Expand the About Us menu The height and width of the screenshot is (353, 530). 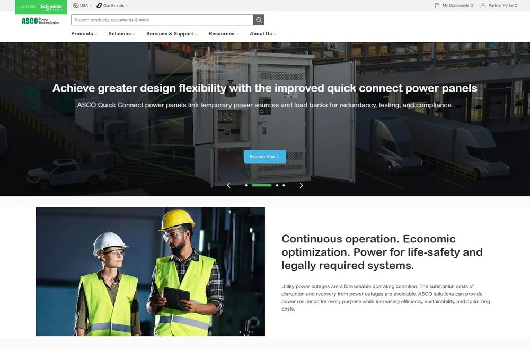pos(263,34)
